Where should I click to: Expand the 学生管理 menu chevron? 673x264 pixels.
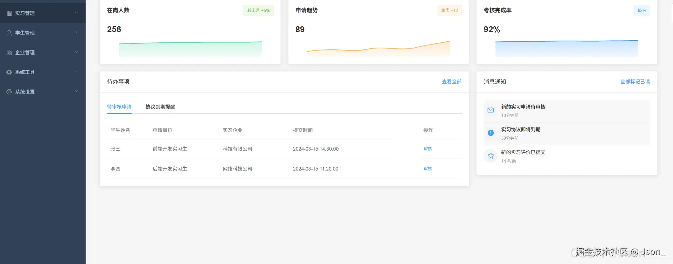point(76,33)
